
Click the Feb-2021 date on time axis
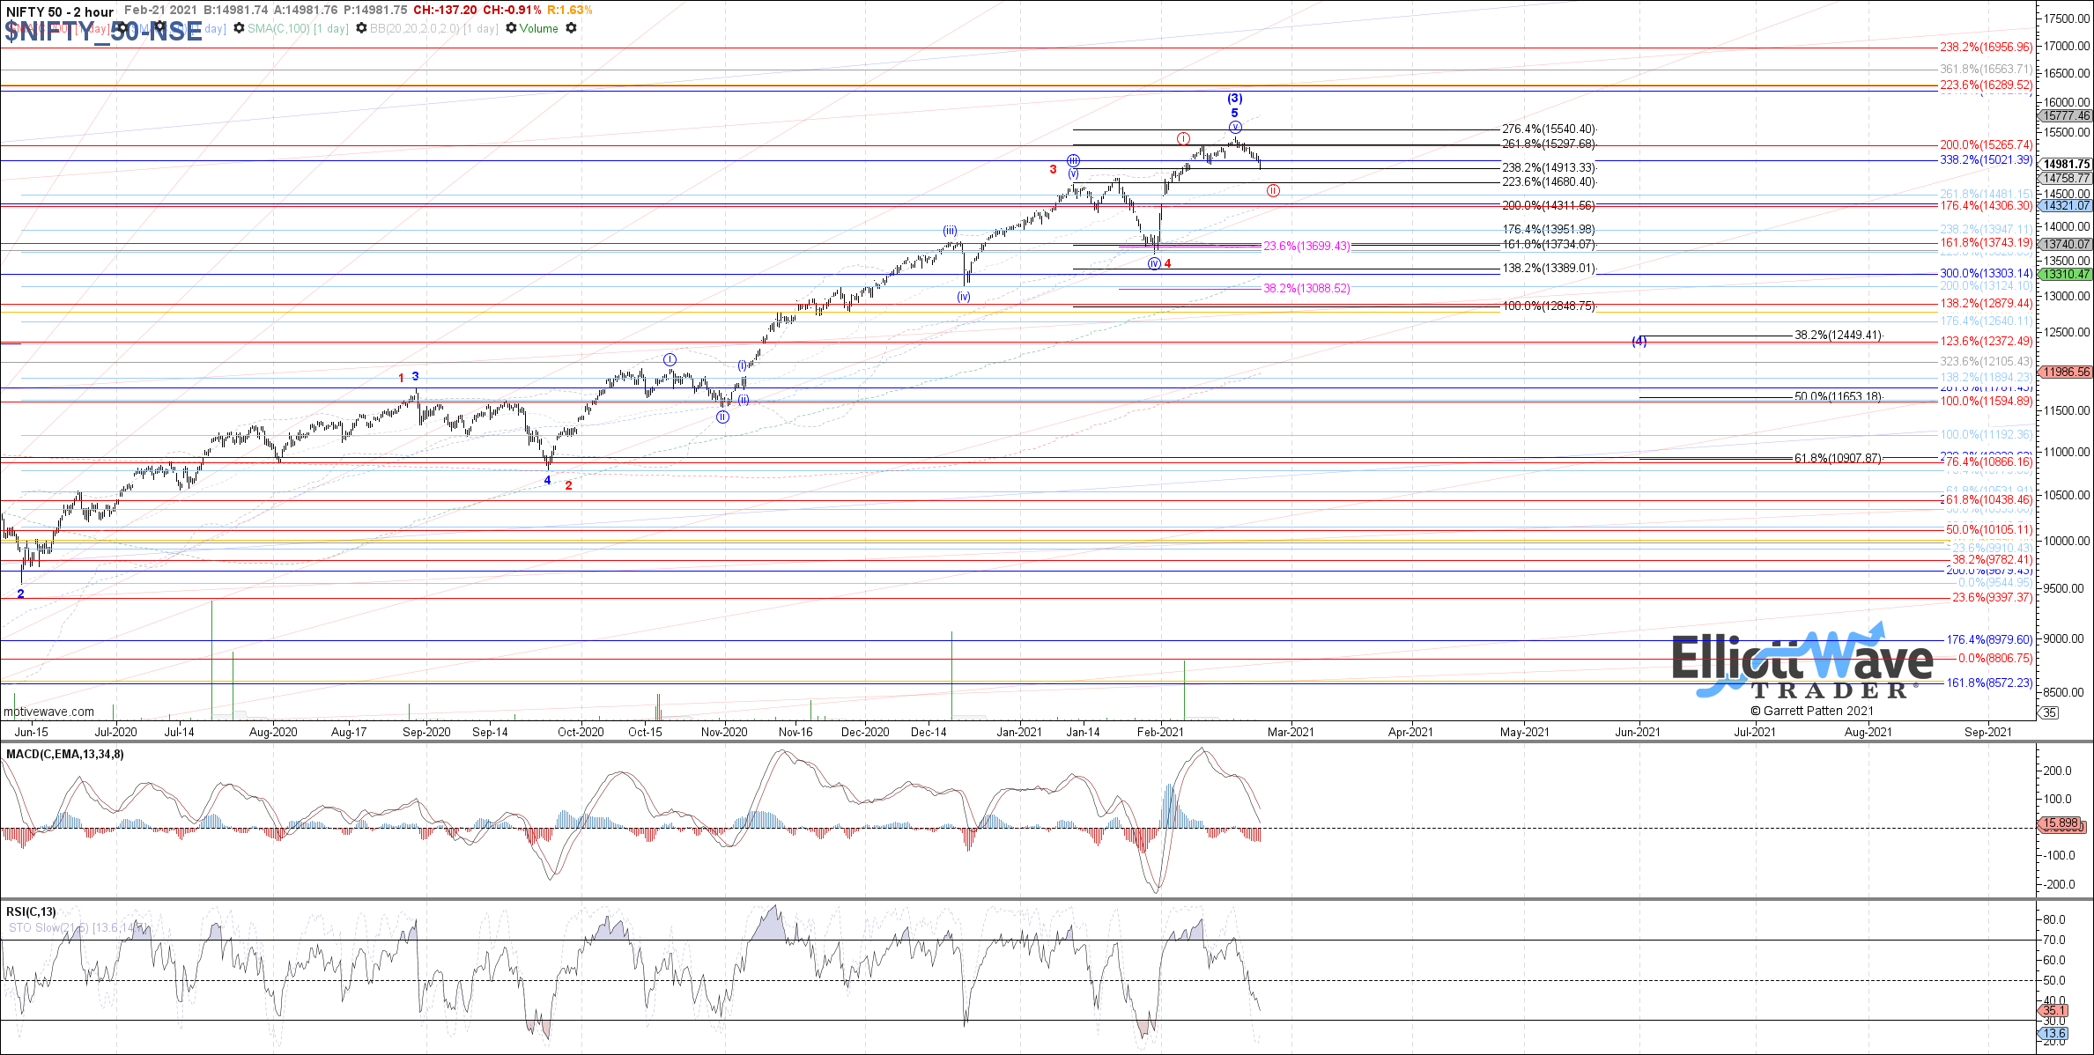(1160, 732)
